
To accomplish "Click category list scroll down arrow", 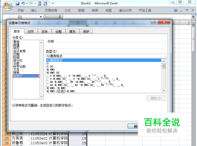I will tap(41, 97).
